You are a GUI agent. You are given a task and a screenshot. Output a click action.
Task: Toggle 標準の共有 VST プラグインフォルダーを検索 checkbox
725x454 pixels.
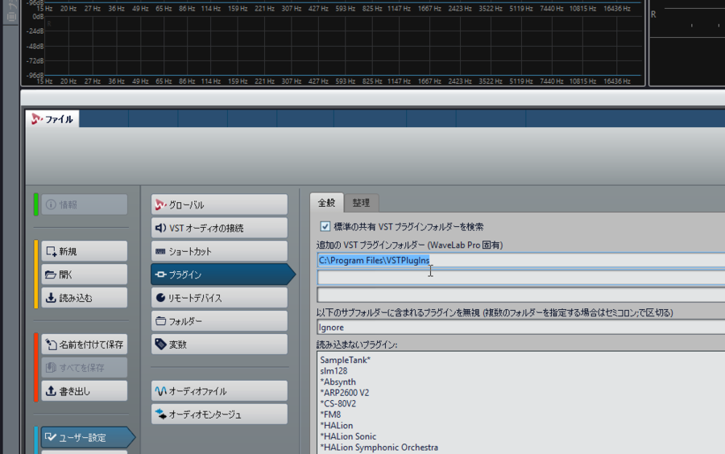(325, 226)
